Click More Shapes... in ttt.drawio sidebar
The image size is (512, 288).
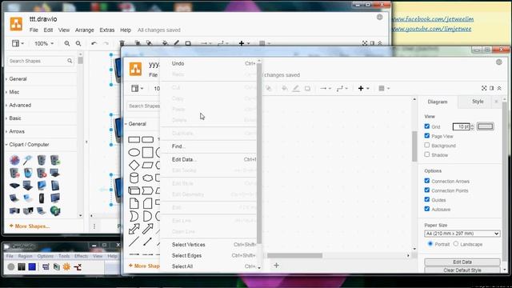(x=30, y=226)
